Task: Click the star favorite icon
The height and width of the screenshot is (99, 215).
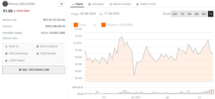Action: 62,4
